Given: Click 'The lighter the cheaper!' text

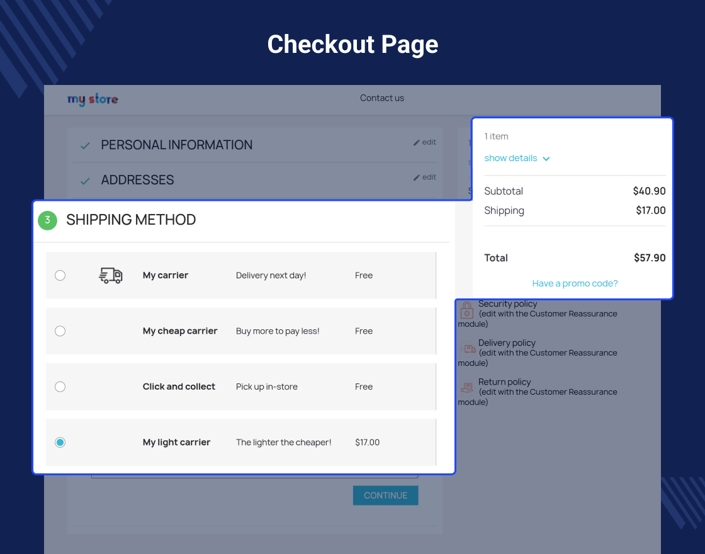Looking at the screenshot, I should (284, 443).
